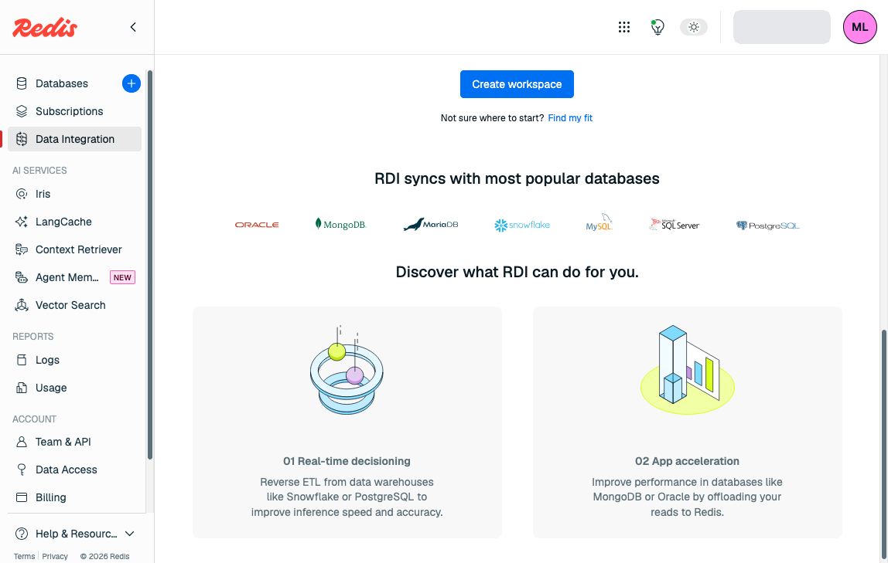
Task: Open Databases in the sidebar
Action: (62, 83)
